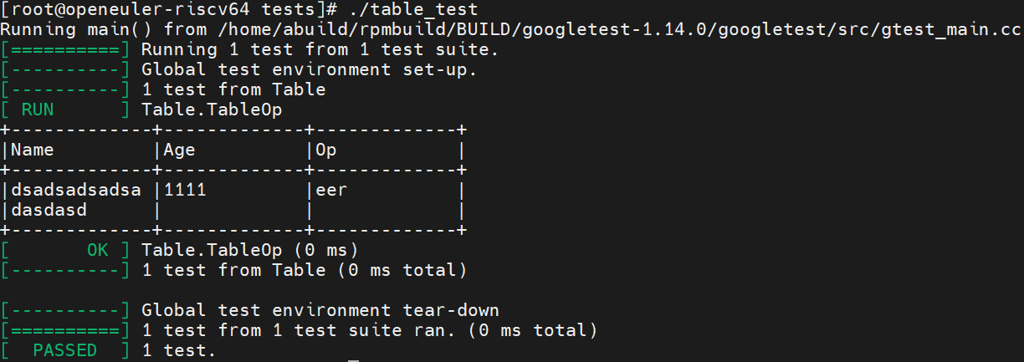Click the green PASSED status tag
This screenshot has height=362, width=1024.
[64, 350]
